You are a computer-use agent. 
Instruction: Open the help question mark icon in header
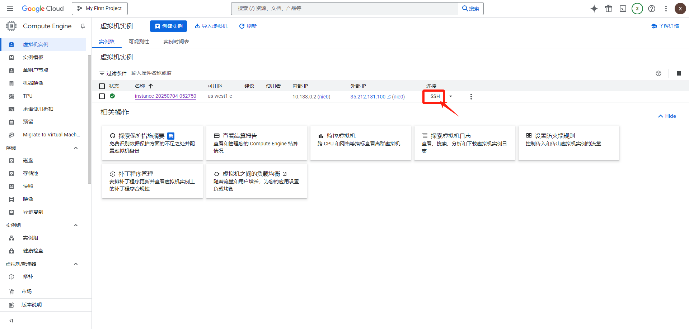tap(652, 9)
